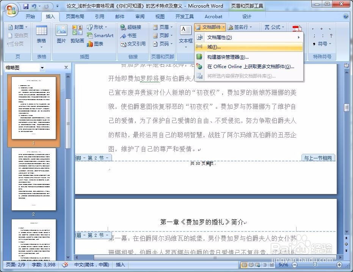Go to previous page browse button
Image resolution: width=353 pixels, height=272 pixels.
coord(346,238)
